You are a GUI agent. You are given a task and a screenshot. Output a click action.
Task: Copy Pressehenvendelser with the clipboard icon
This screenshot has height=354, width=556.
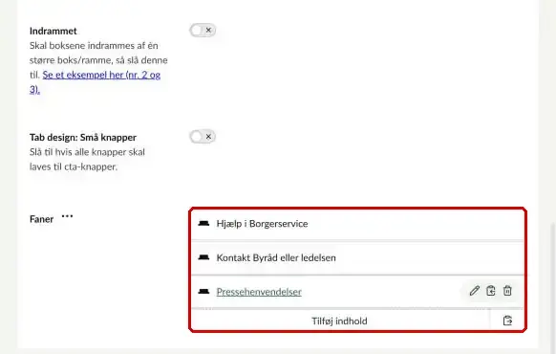[x=491, y=291]
